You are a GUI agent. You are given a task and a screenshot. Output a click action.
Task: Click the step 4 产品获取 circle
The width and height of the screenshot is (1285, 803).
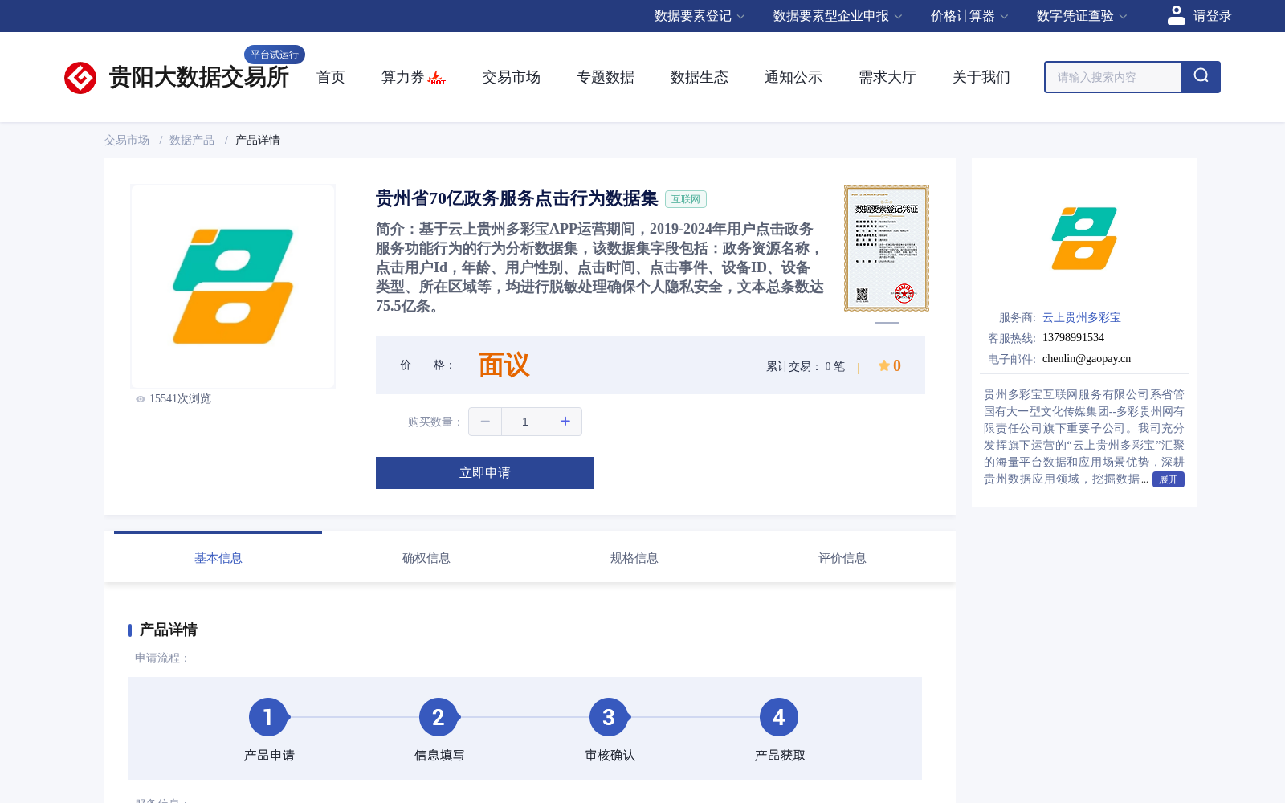779,717
